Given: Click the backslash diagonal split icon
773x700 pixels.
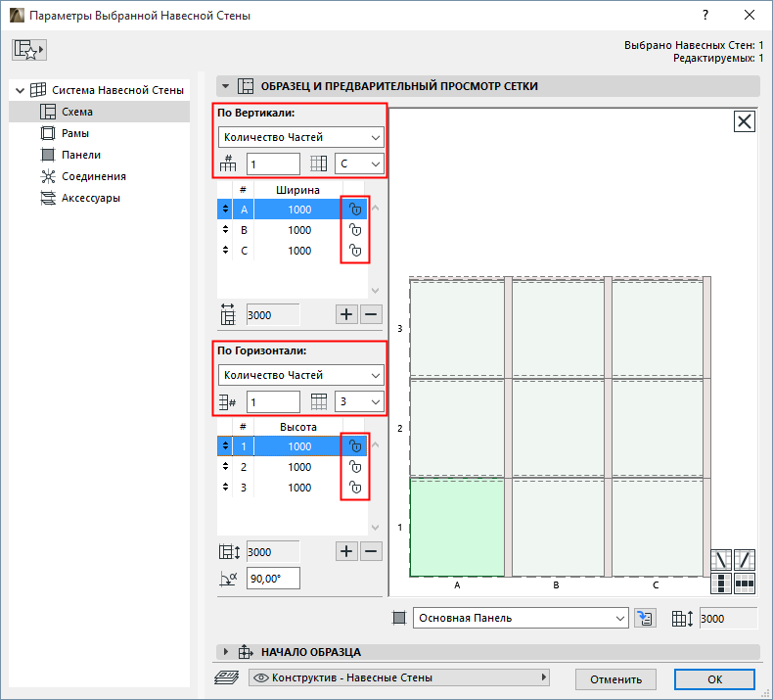Looking at the screenshot, I should 721,560.
